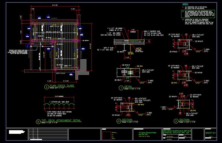Select the SHEET-01 label in title block
222x143 pixels.
(211, 133)
